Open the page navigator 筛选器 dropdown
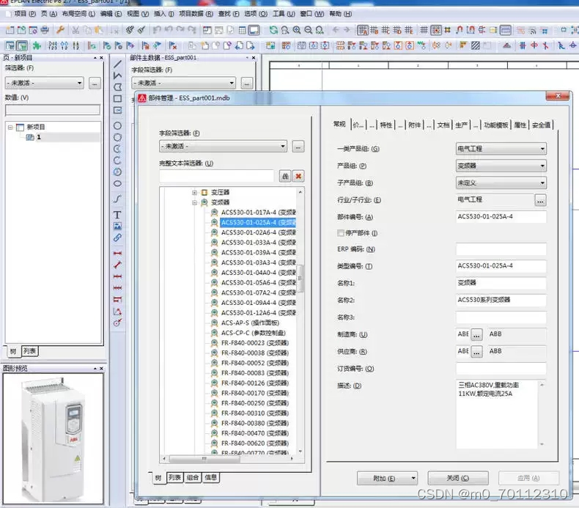 (x=44, y=83)
